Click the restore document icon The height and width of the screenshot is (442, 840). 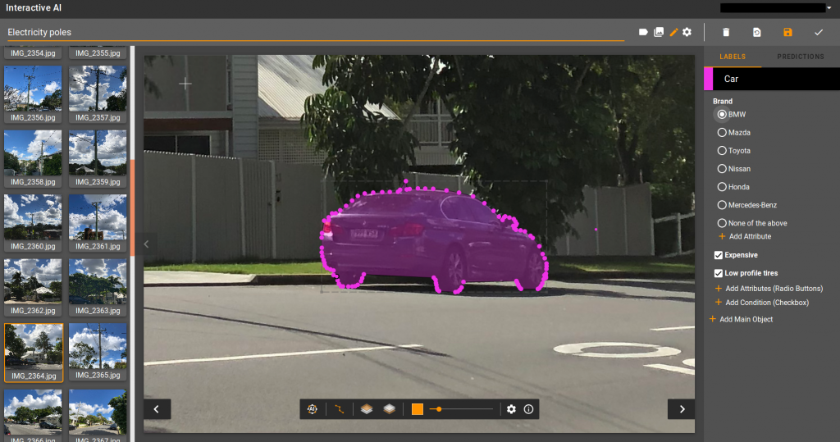pyautogui.click(x=756, y=32)
